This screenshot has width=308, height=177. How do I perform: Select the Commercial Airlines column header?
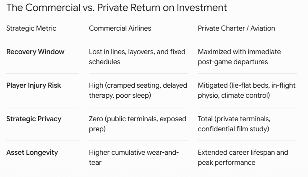click(120, 28)
